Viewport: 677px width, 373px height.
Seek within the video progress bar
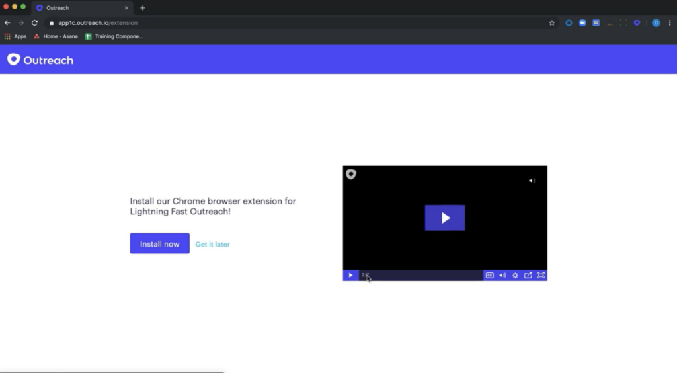click(x=421, y=275)
